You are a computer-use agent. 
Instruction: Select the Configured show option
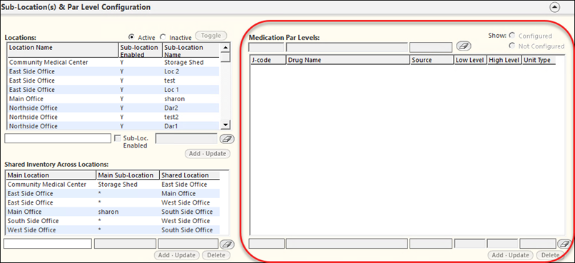point(512,36)
